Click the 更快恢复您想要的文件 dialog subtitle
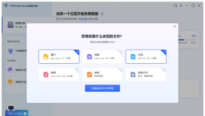The image size is (205, 116). (x=102, y=42)
